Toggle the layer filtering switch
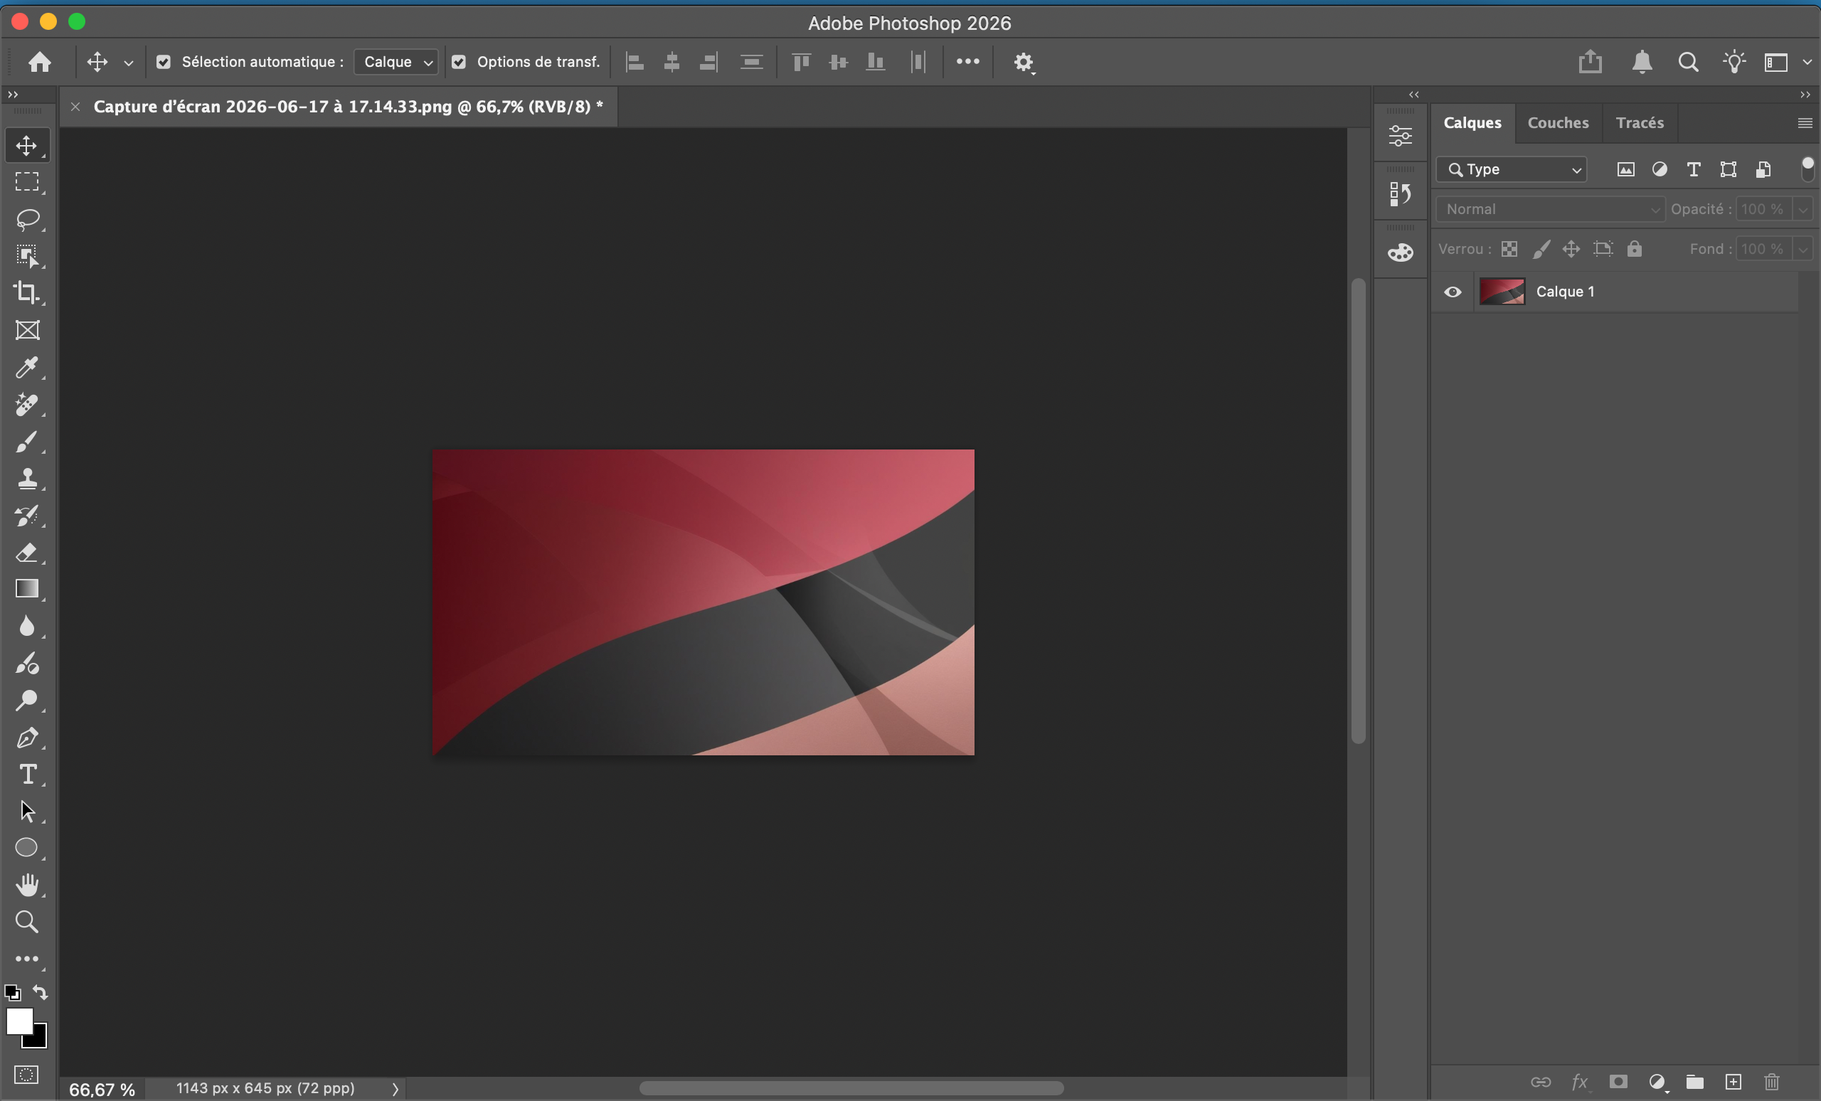The width and height of the screenshot is (1821, 1101). pos(1807,169)
